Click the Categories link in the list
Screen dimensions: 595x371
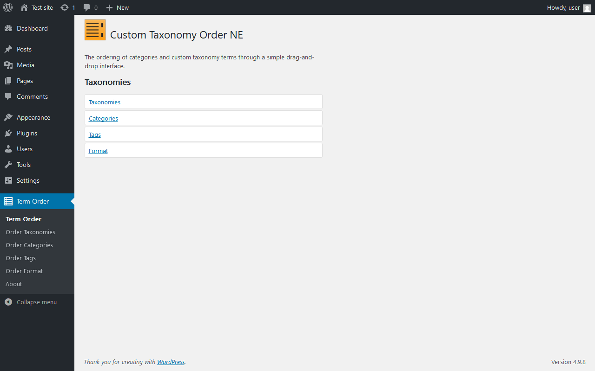[103, 118]
